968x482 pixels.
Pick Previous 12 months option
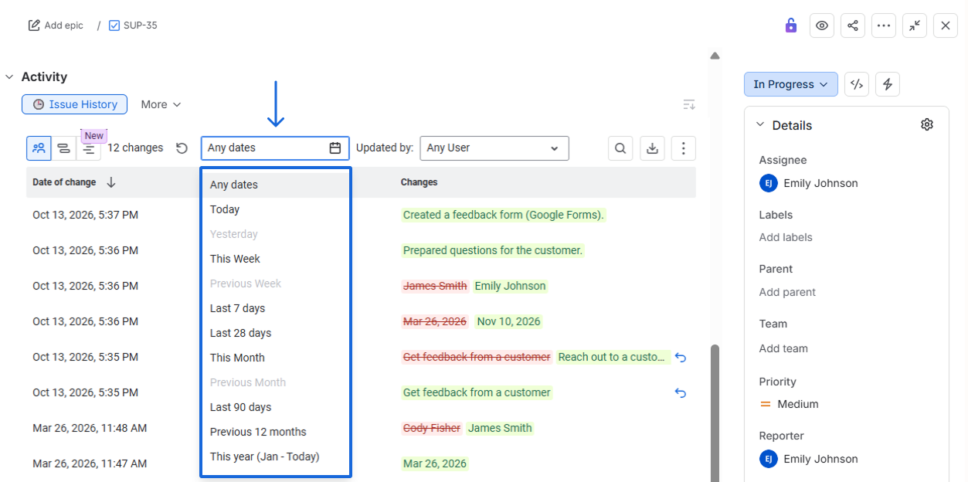click(276, 432)
